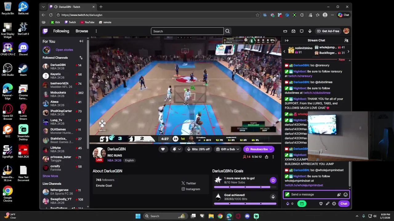Open the remote bookmark folder
This screenshot has height=221, width=394.
tap(105, 22)
